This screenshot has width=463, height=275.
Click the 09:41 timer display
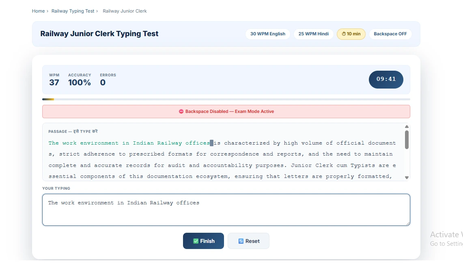click(386, 80)
